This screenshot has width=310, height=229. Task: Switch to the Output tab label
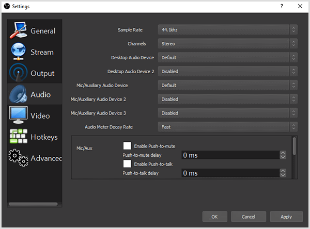tap(42, 73)
